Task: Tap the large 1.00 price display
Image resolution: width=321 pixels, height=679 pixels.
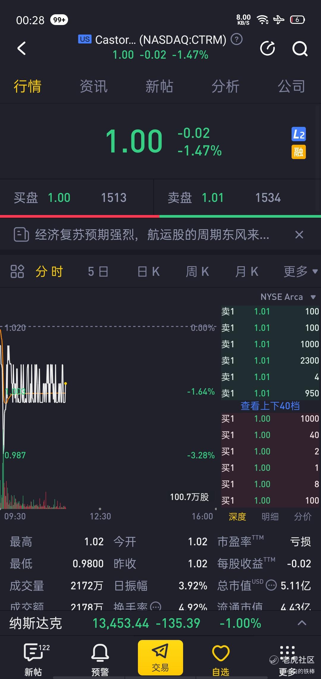Action: point(134,141)
